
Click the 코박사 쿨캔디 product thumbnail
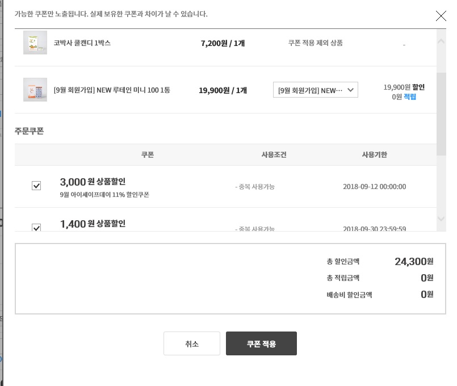click(35, 43)
